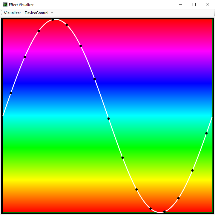The width and height of the screenshot is (215, 215).
Task: Select the black dot at the wave's lowest trough
Action: coord(165,212)
